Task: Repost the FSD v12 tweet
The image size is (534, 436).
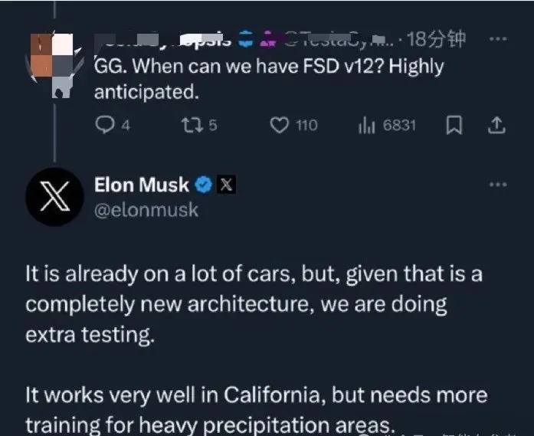Action: coord(192,125)
